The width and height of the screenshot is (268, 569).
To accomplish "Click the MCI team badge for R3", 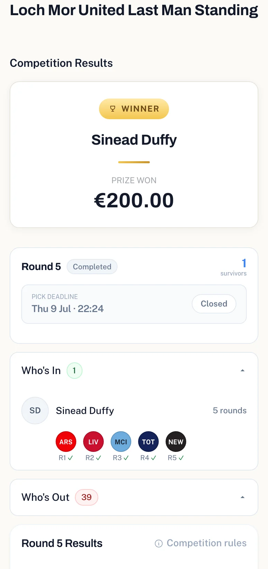I will click(121, 442).
